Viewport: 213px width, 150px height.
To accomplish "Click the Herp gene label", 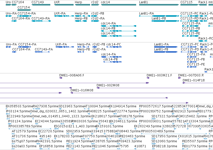I will (78, 2).
